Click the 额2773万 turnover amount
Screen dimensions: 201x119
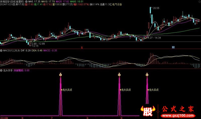click(68, 5)
